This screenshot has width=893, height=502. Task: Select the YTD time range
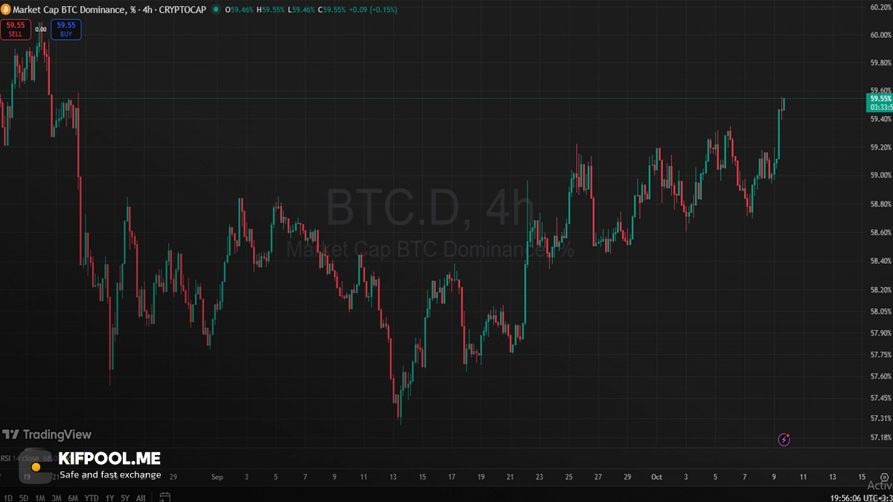(x=92, y=498)
